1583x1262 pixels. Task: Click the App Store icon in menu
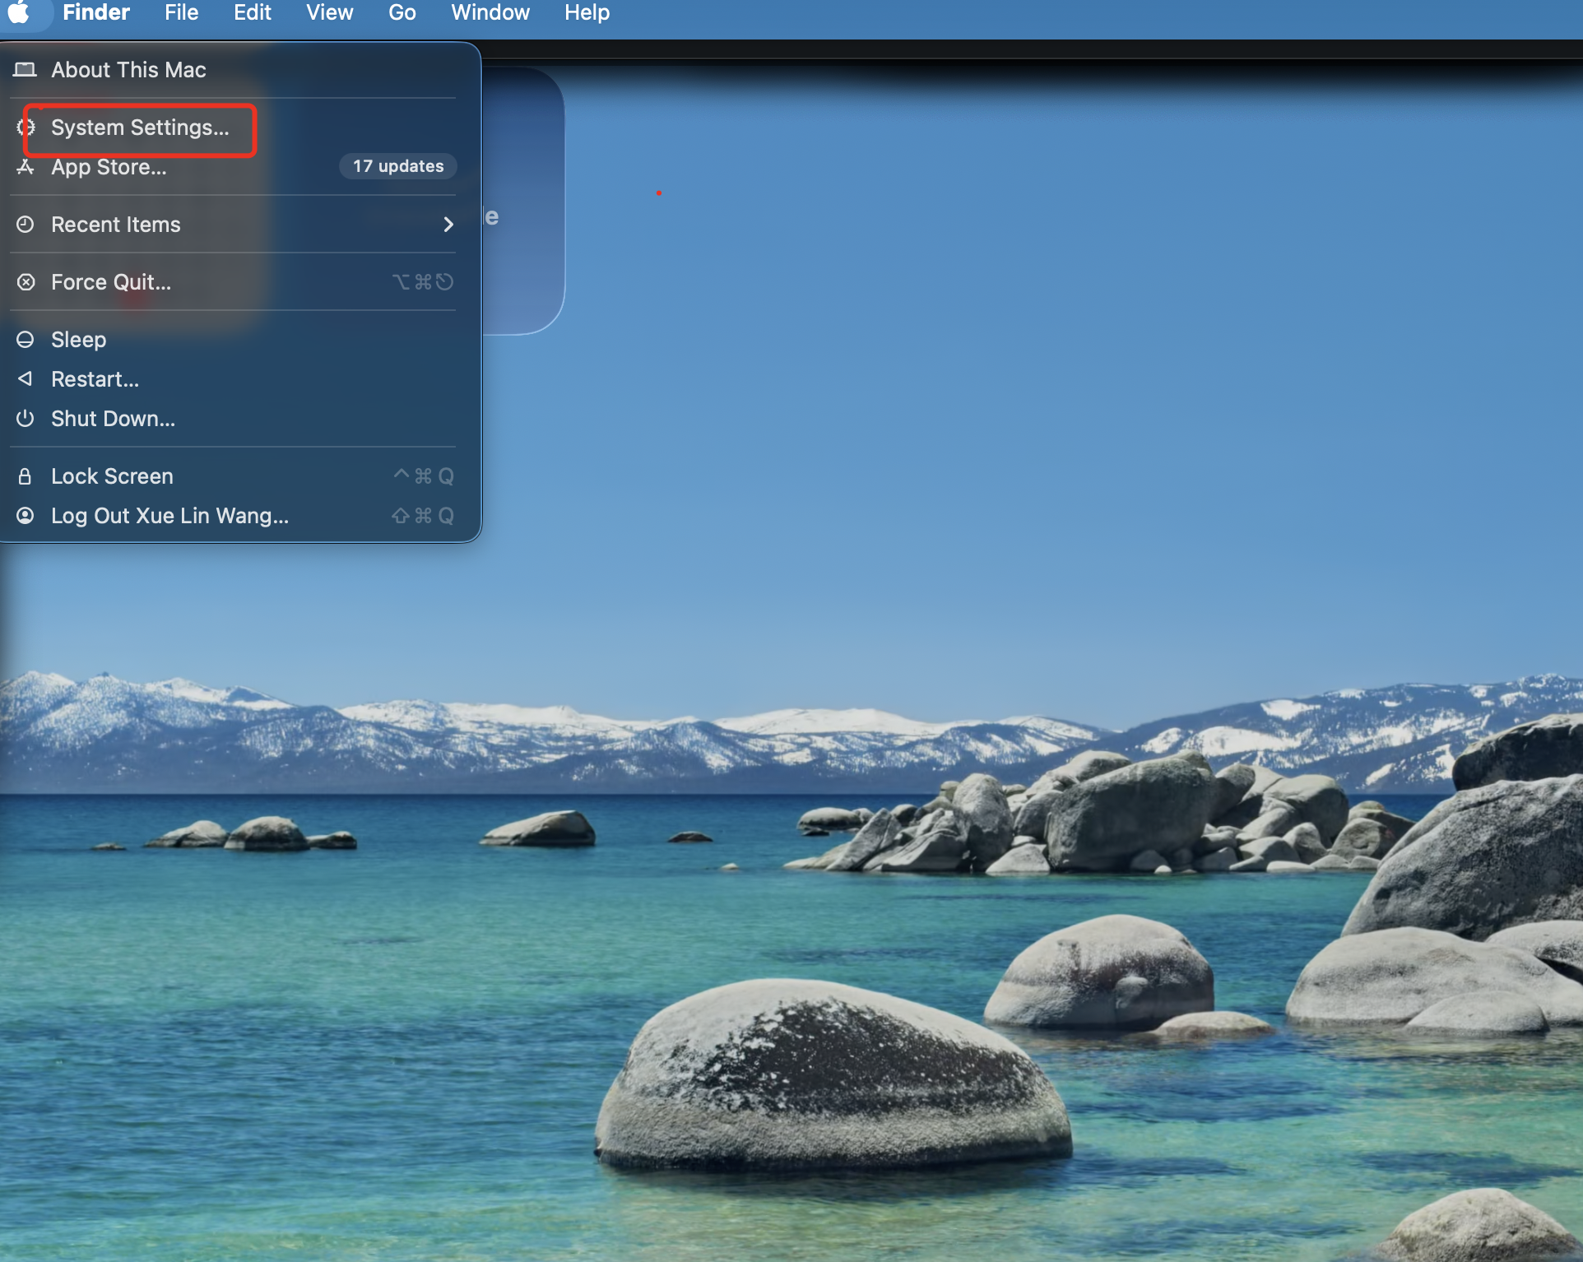point(26,167)
